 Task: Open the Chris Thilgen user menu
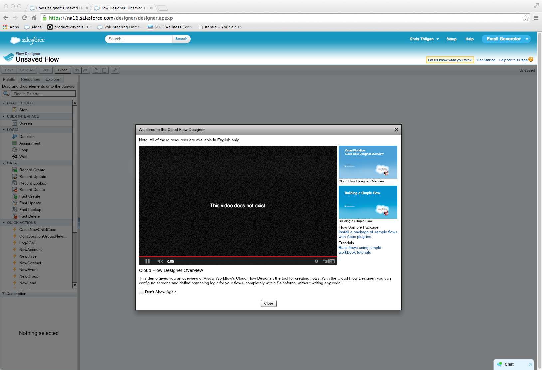(424, 39)
